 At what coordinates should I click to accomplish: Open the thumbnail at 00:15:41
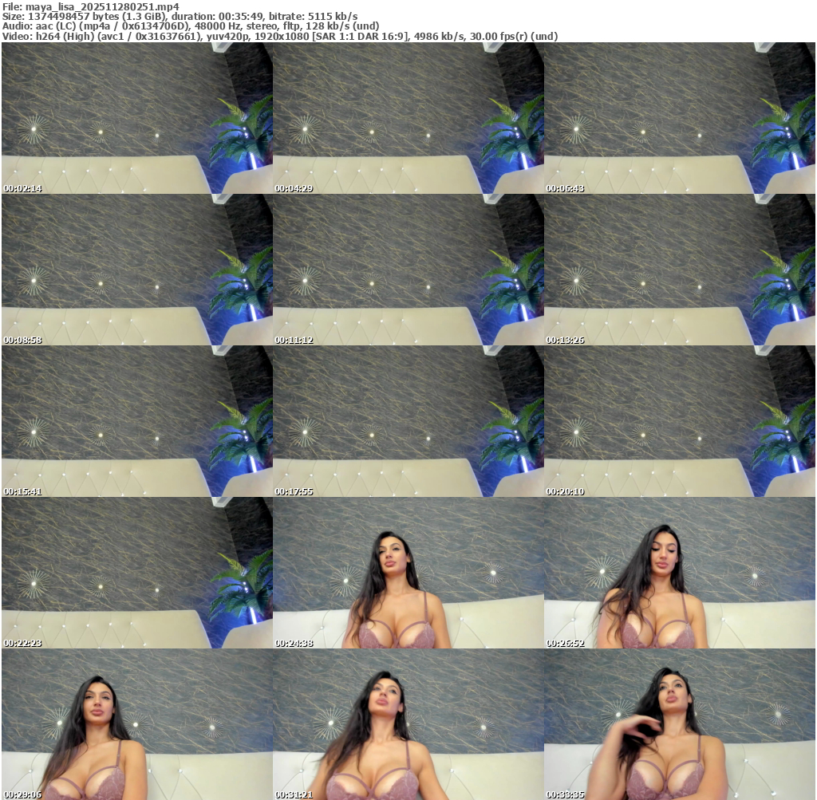tap(137, 421)
